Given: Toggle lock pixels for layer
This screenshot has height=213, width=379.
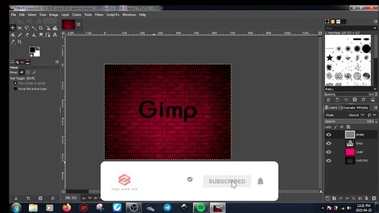Looking at the screenshot, I should click(336, 127).
